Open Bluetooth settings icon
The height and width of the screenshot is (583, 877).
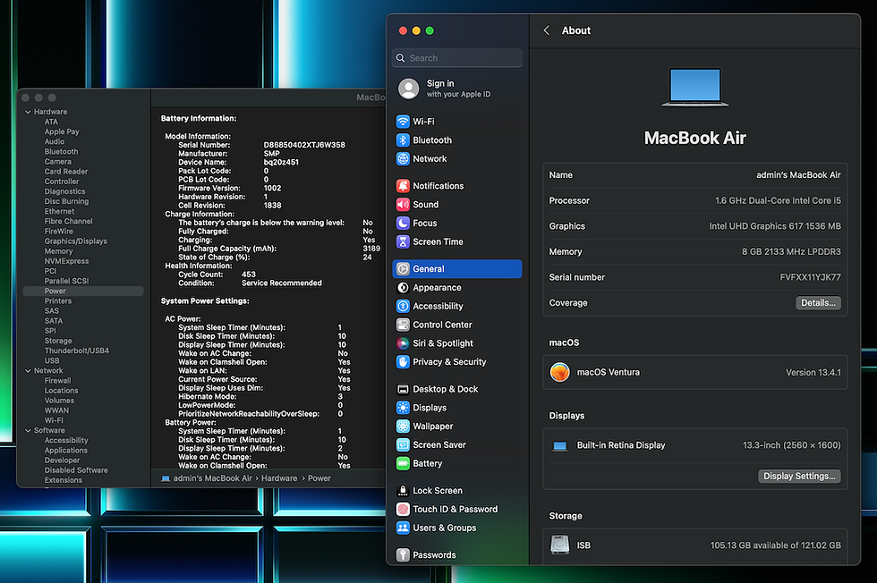click(403, 139)
